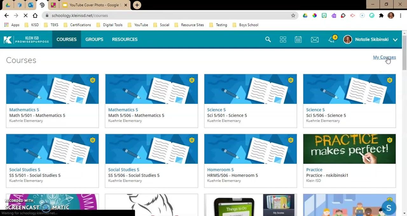407x216 pixels.
Task: Open the Science 5 link for Sci 5/501
Action: (216, 110)
